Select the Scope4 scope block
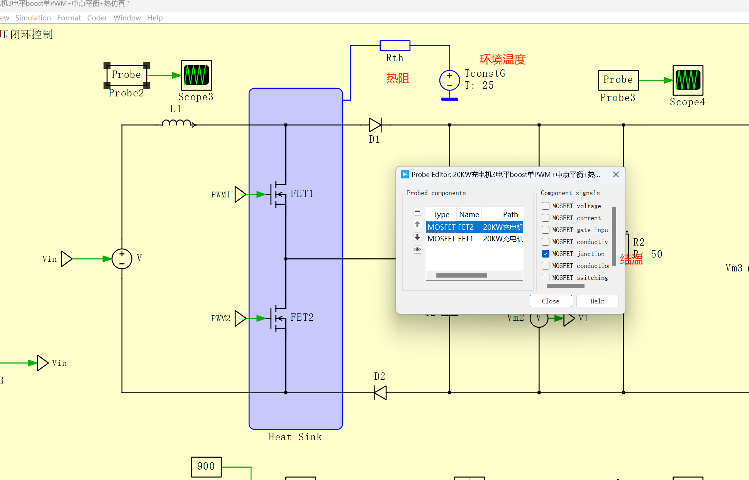Screen dimensions: 749x480 coord(688,80)
